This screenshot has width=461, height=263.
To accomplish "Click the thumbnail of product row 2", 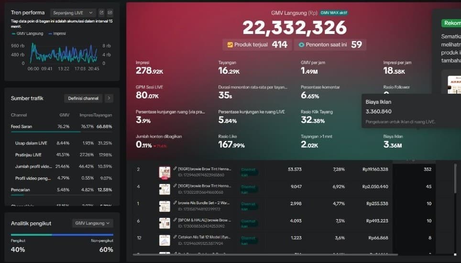I will (165, 173).
